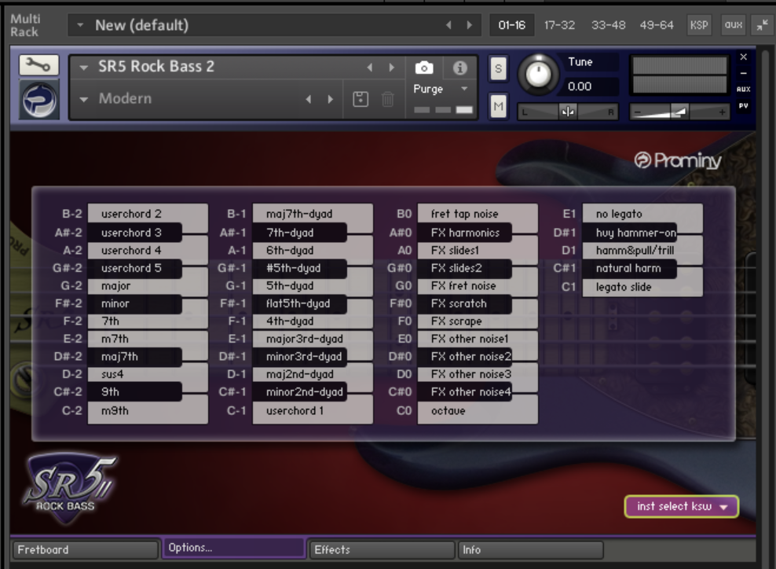Save snapshot floppy disk icon
The width and height of the screenshot is (776, 569).
click(361, 99)
